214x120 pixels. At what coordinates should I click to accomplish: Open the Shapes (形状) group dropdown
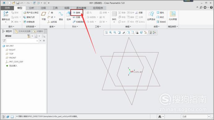coord(75,26)
